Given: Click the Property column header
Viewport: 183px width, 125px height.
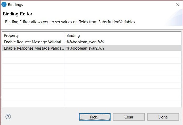Looking at the screenshot, I should pyautogui.click(x=11, y=35).
